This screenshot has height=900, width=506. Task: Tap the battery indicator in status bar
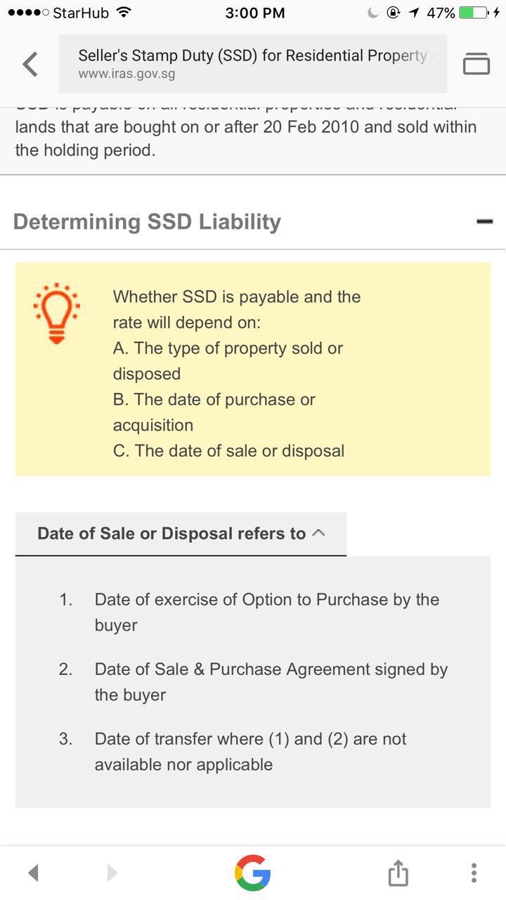474,13
